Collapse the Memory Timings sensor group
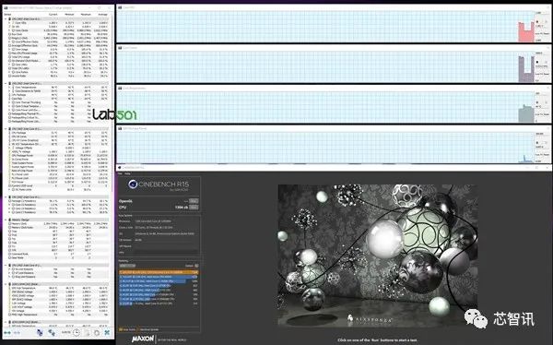553x345 pixels. pyautogui.click(x=6, y=220)
